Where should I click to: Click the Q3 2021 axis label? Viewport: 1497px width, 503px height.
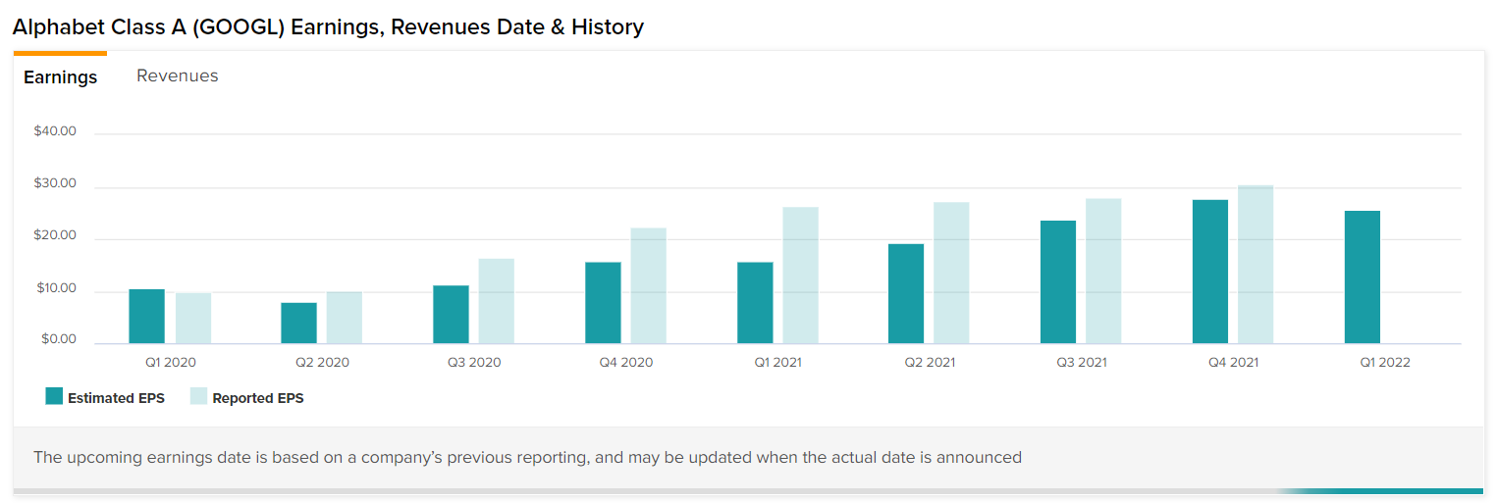click(x=1082, y=362)
